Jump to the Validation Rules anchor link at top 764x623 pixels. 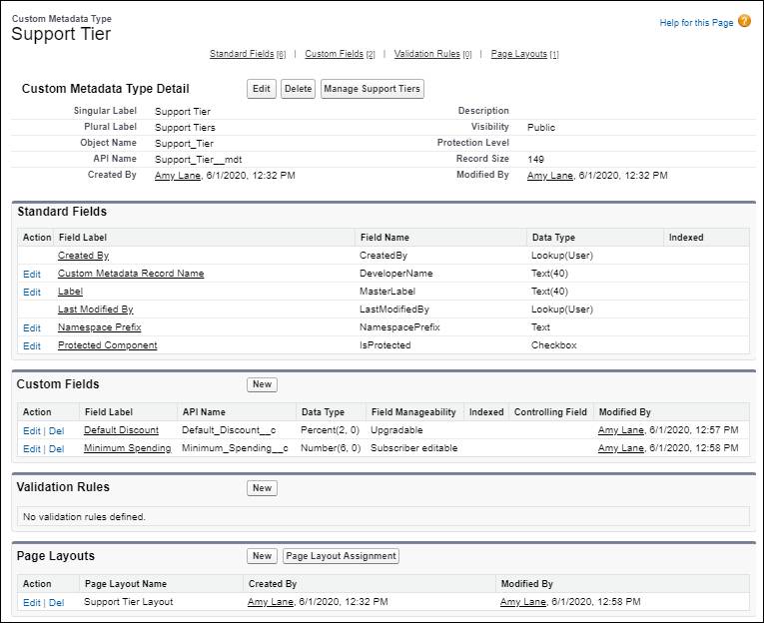pos(426,54)
